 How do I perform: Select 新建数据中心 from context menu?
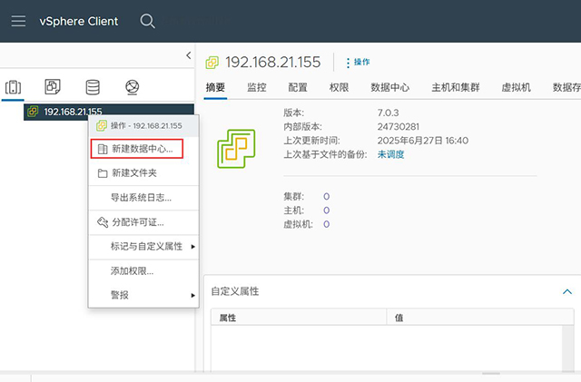pos(137,149)
